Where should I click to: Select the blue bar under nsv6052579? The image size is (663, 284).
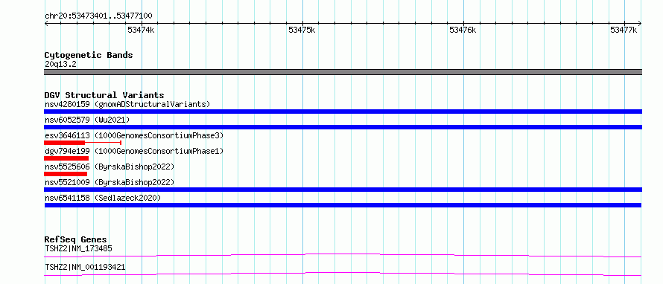(x=343, y=127)
